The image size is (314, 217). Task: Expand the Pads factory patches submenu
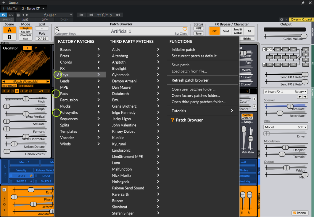(x=80, y=94)
